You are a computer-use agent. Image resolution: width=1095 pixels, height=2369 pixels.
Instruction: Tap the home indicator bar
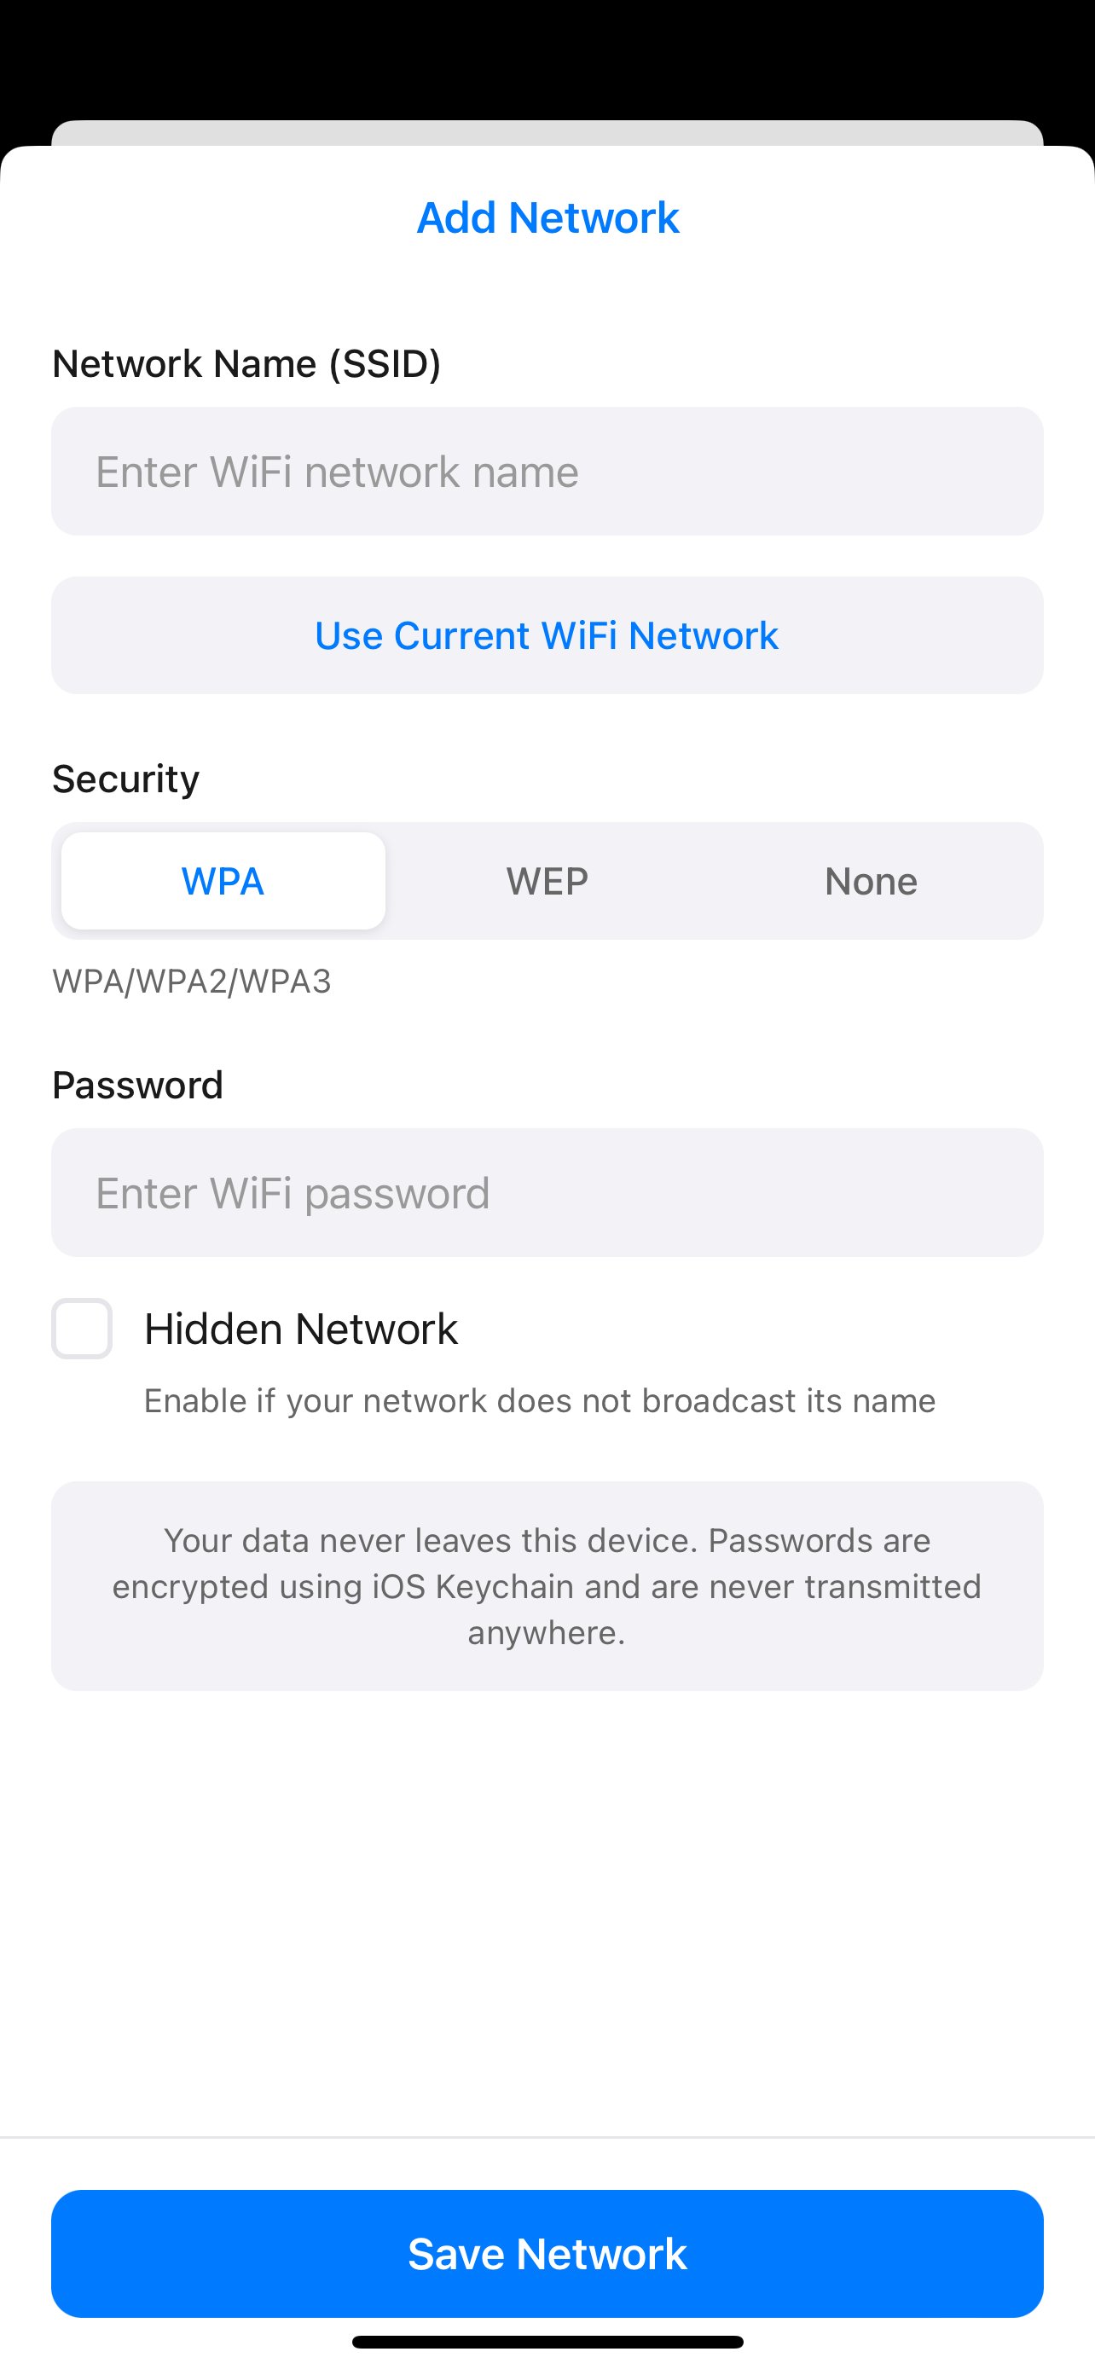pyautogui.click(x=547, y=2342)
